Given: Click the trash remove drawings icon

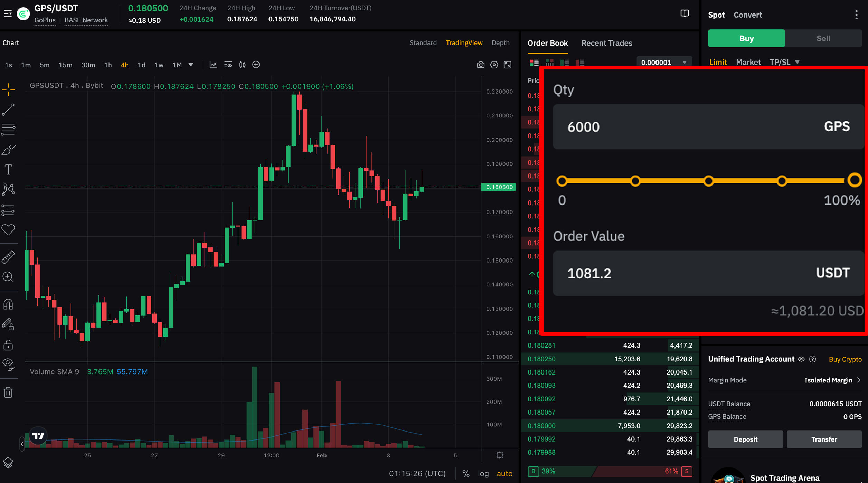Looking at the screenshot, I should (8, 392).
